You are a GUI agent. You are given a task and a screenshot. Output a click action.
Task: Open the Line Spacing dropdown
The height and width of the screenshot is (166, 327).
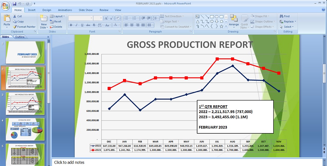156,18
